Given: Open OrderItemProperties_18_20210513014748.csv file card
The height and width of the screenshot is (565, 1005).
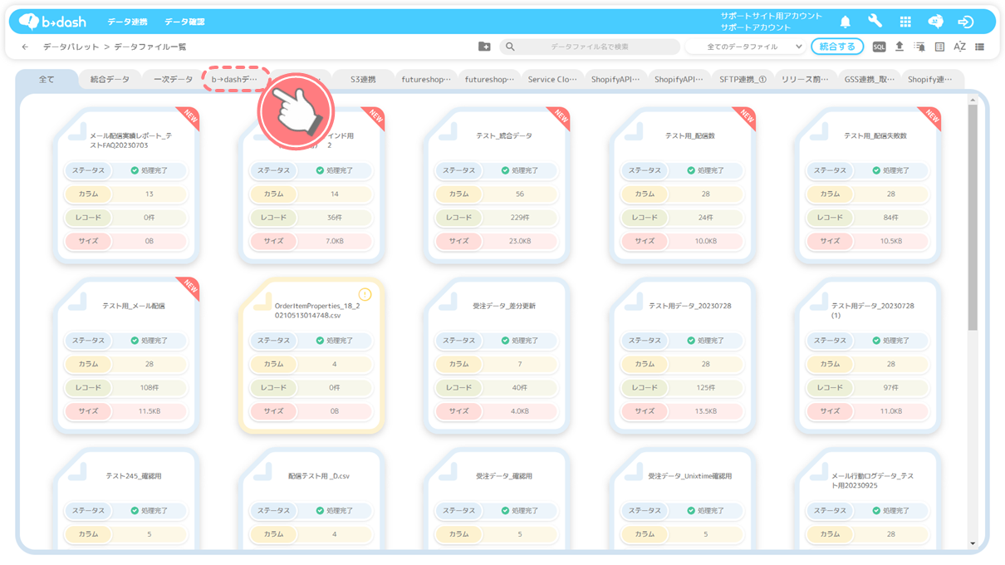Looking at the screenshot, I should pyautogui.click(x=311, y=356).
